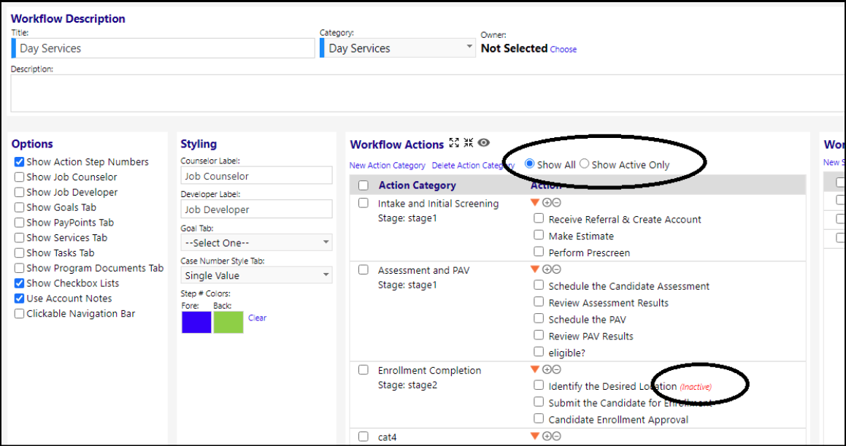846x446 pixels.
Task: Check Show Services Tab
Action: tap(20, 237)
